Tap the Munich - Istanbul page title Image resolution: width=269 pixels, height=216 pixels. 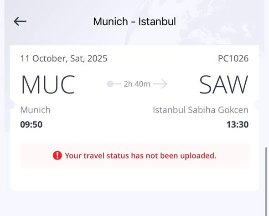tap(134, 21)
